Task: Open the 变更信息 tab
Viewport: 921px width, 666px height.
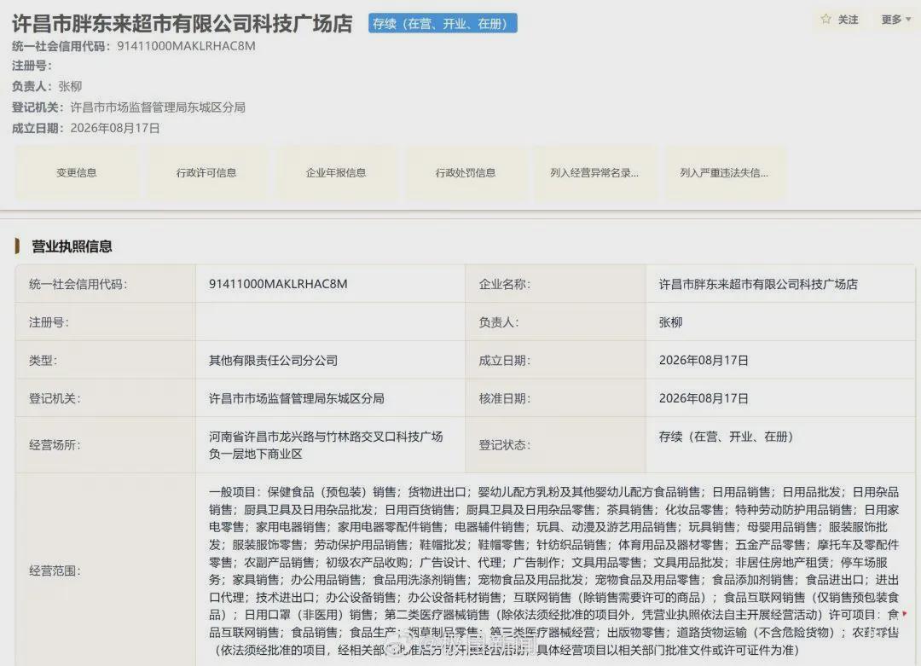Action: pos(77,172)
